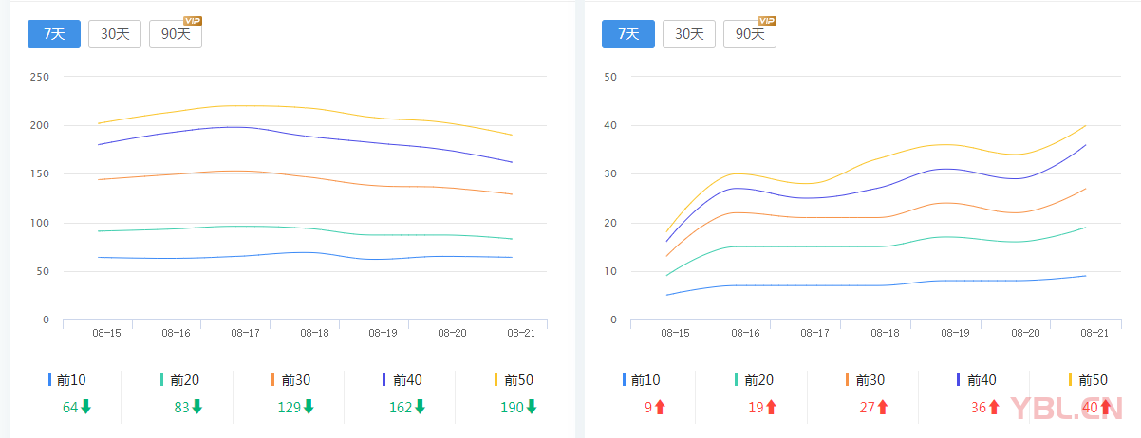Open the 90天 VIP range in right chart
1141x438 pixels.
750,34
